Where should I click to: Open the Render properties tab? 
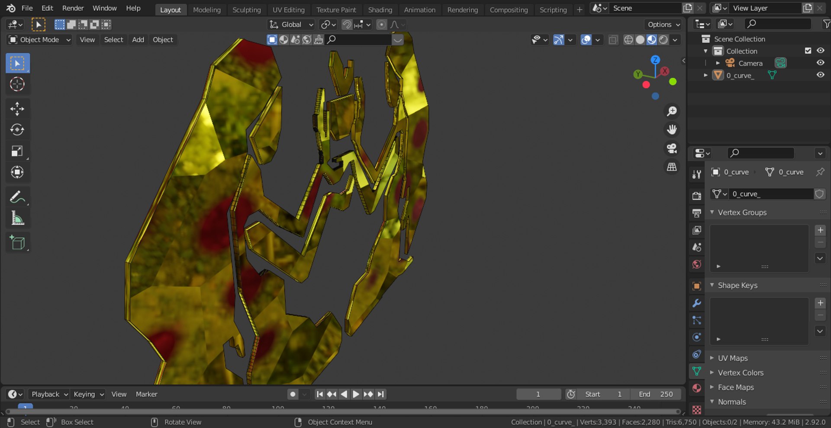pyautogui.click(x=696, y=196)
